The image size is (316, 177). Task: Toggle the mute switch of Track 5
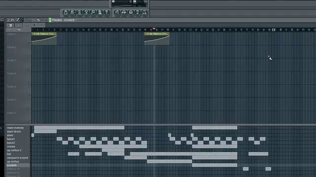30,96
